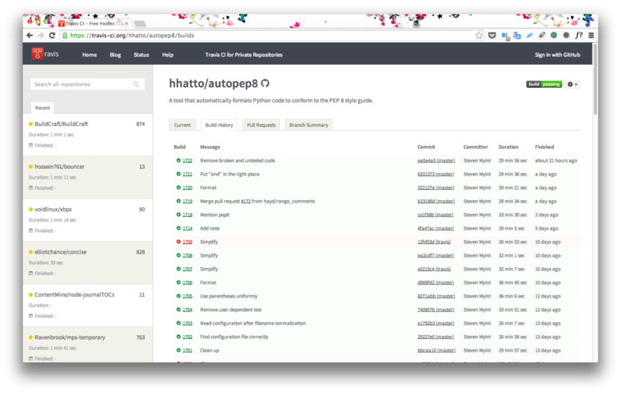Switch to the Build History tab
Screen dimensions: 621x394
click(219, 125)
